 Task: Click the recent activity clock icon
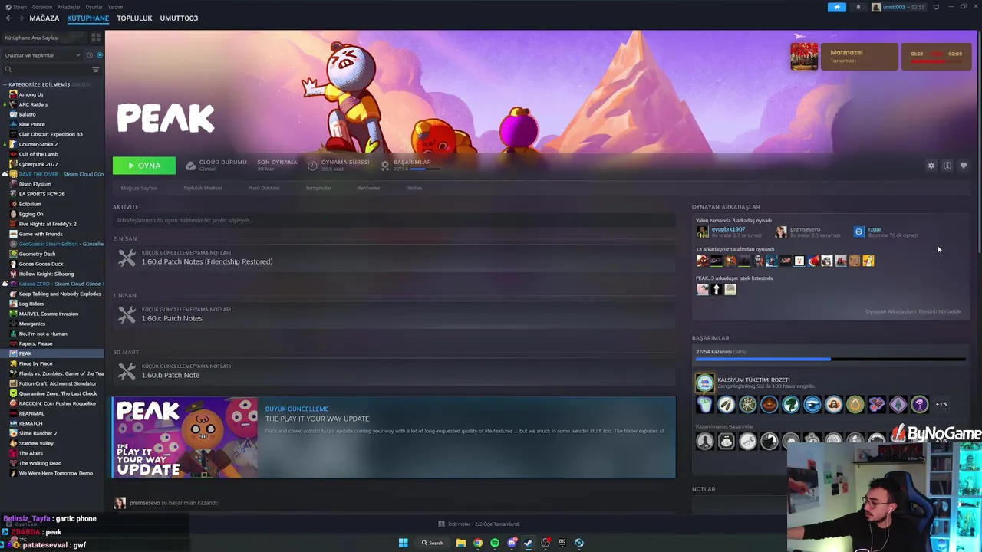coord(90,55)
